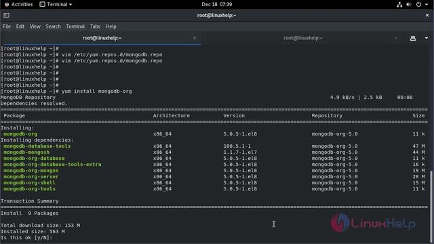The width and height of the screenshot is (434, 244).
Task: Click 'Installed size: 563 M' line
Action: [33, 232]
